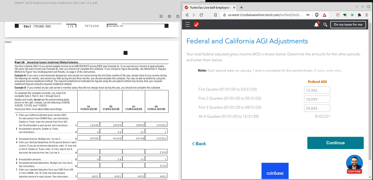The width and height of the screenshot is (373, 180).
Task: Click the black and green extension icon
Action: (x=345, y=15)
